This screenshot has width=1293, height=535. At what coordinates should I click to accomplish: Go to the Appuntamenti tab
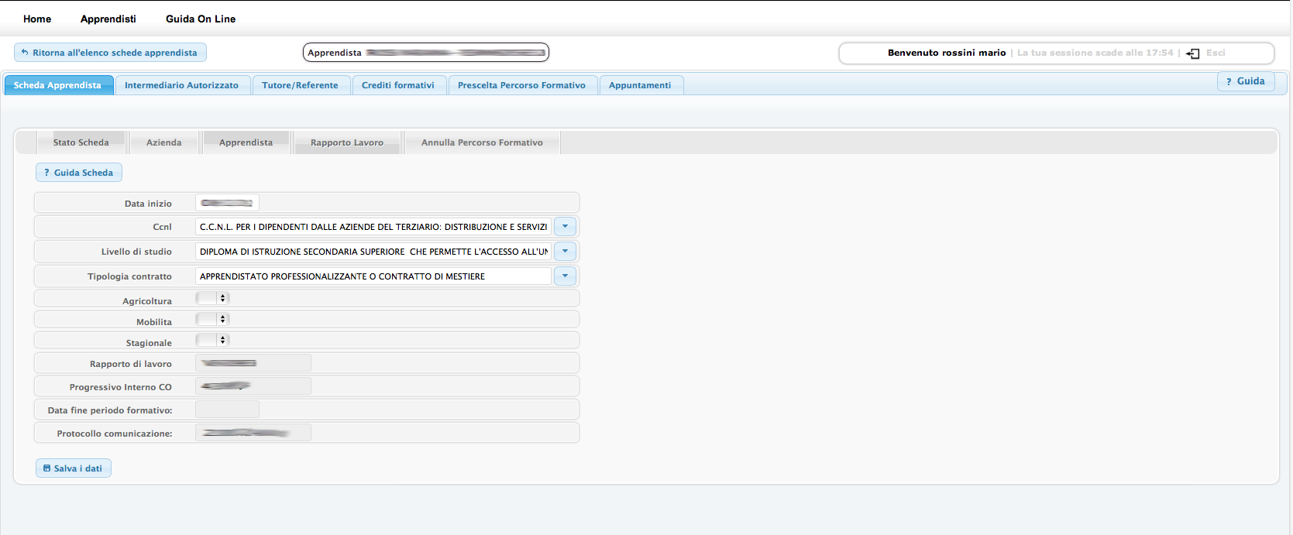click(639, 85)
